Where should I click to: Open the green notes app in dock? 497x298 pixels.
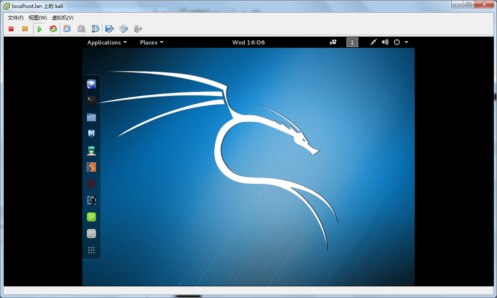click(91, 217)
